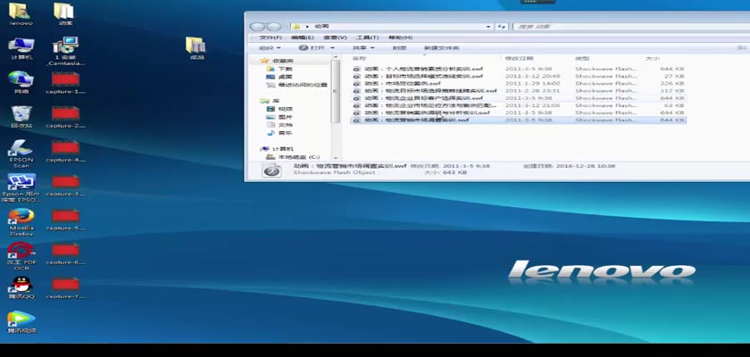Select the capture-2 video file icon
750x357 pixels.
point(65,117)
